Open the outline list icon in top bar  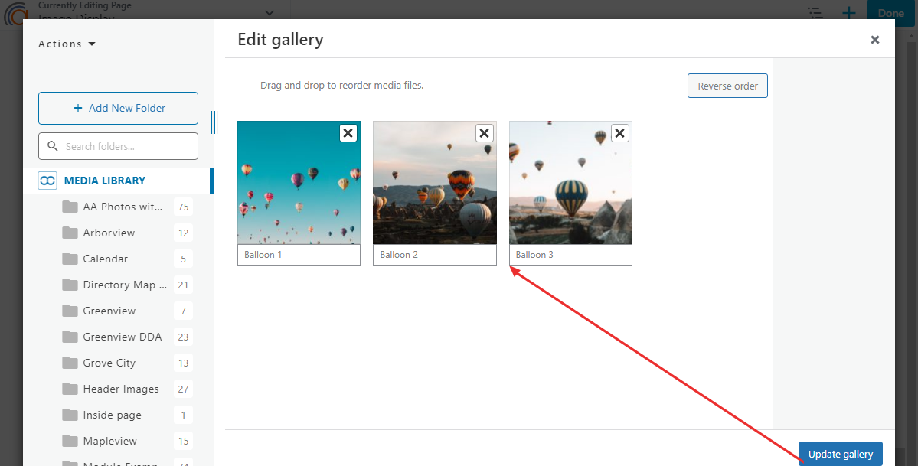coord(815,13)
